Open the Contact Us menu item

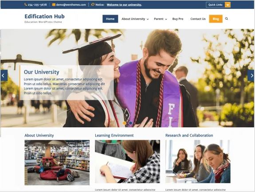(198, 19)
